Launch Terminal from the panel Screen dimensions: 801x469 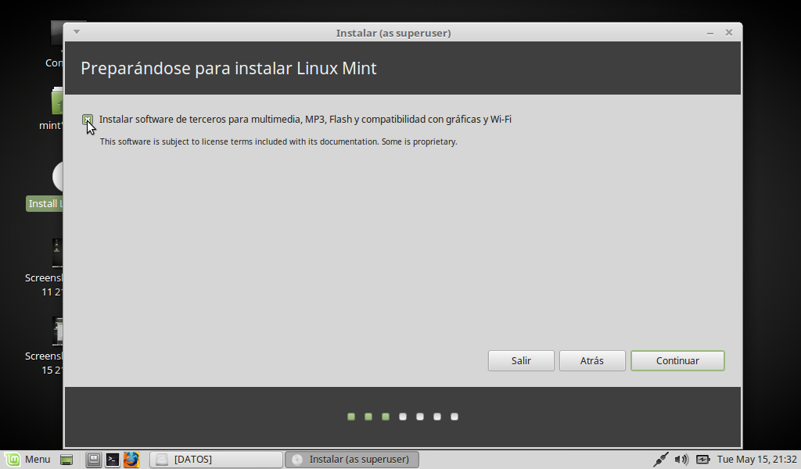coord(112,460)
